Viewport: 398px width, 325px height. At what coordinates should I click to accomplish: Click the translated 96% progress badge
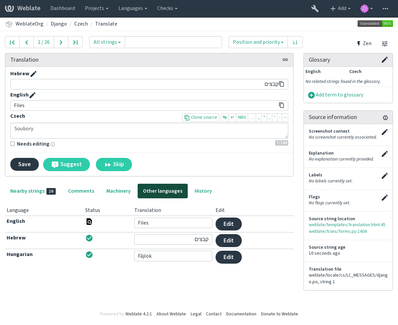(375, 24)
